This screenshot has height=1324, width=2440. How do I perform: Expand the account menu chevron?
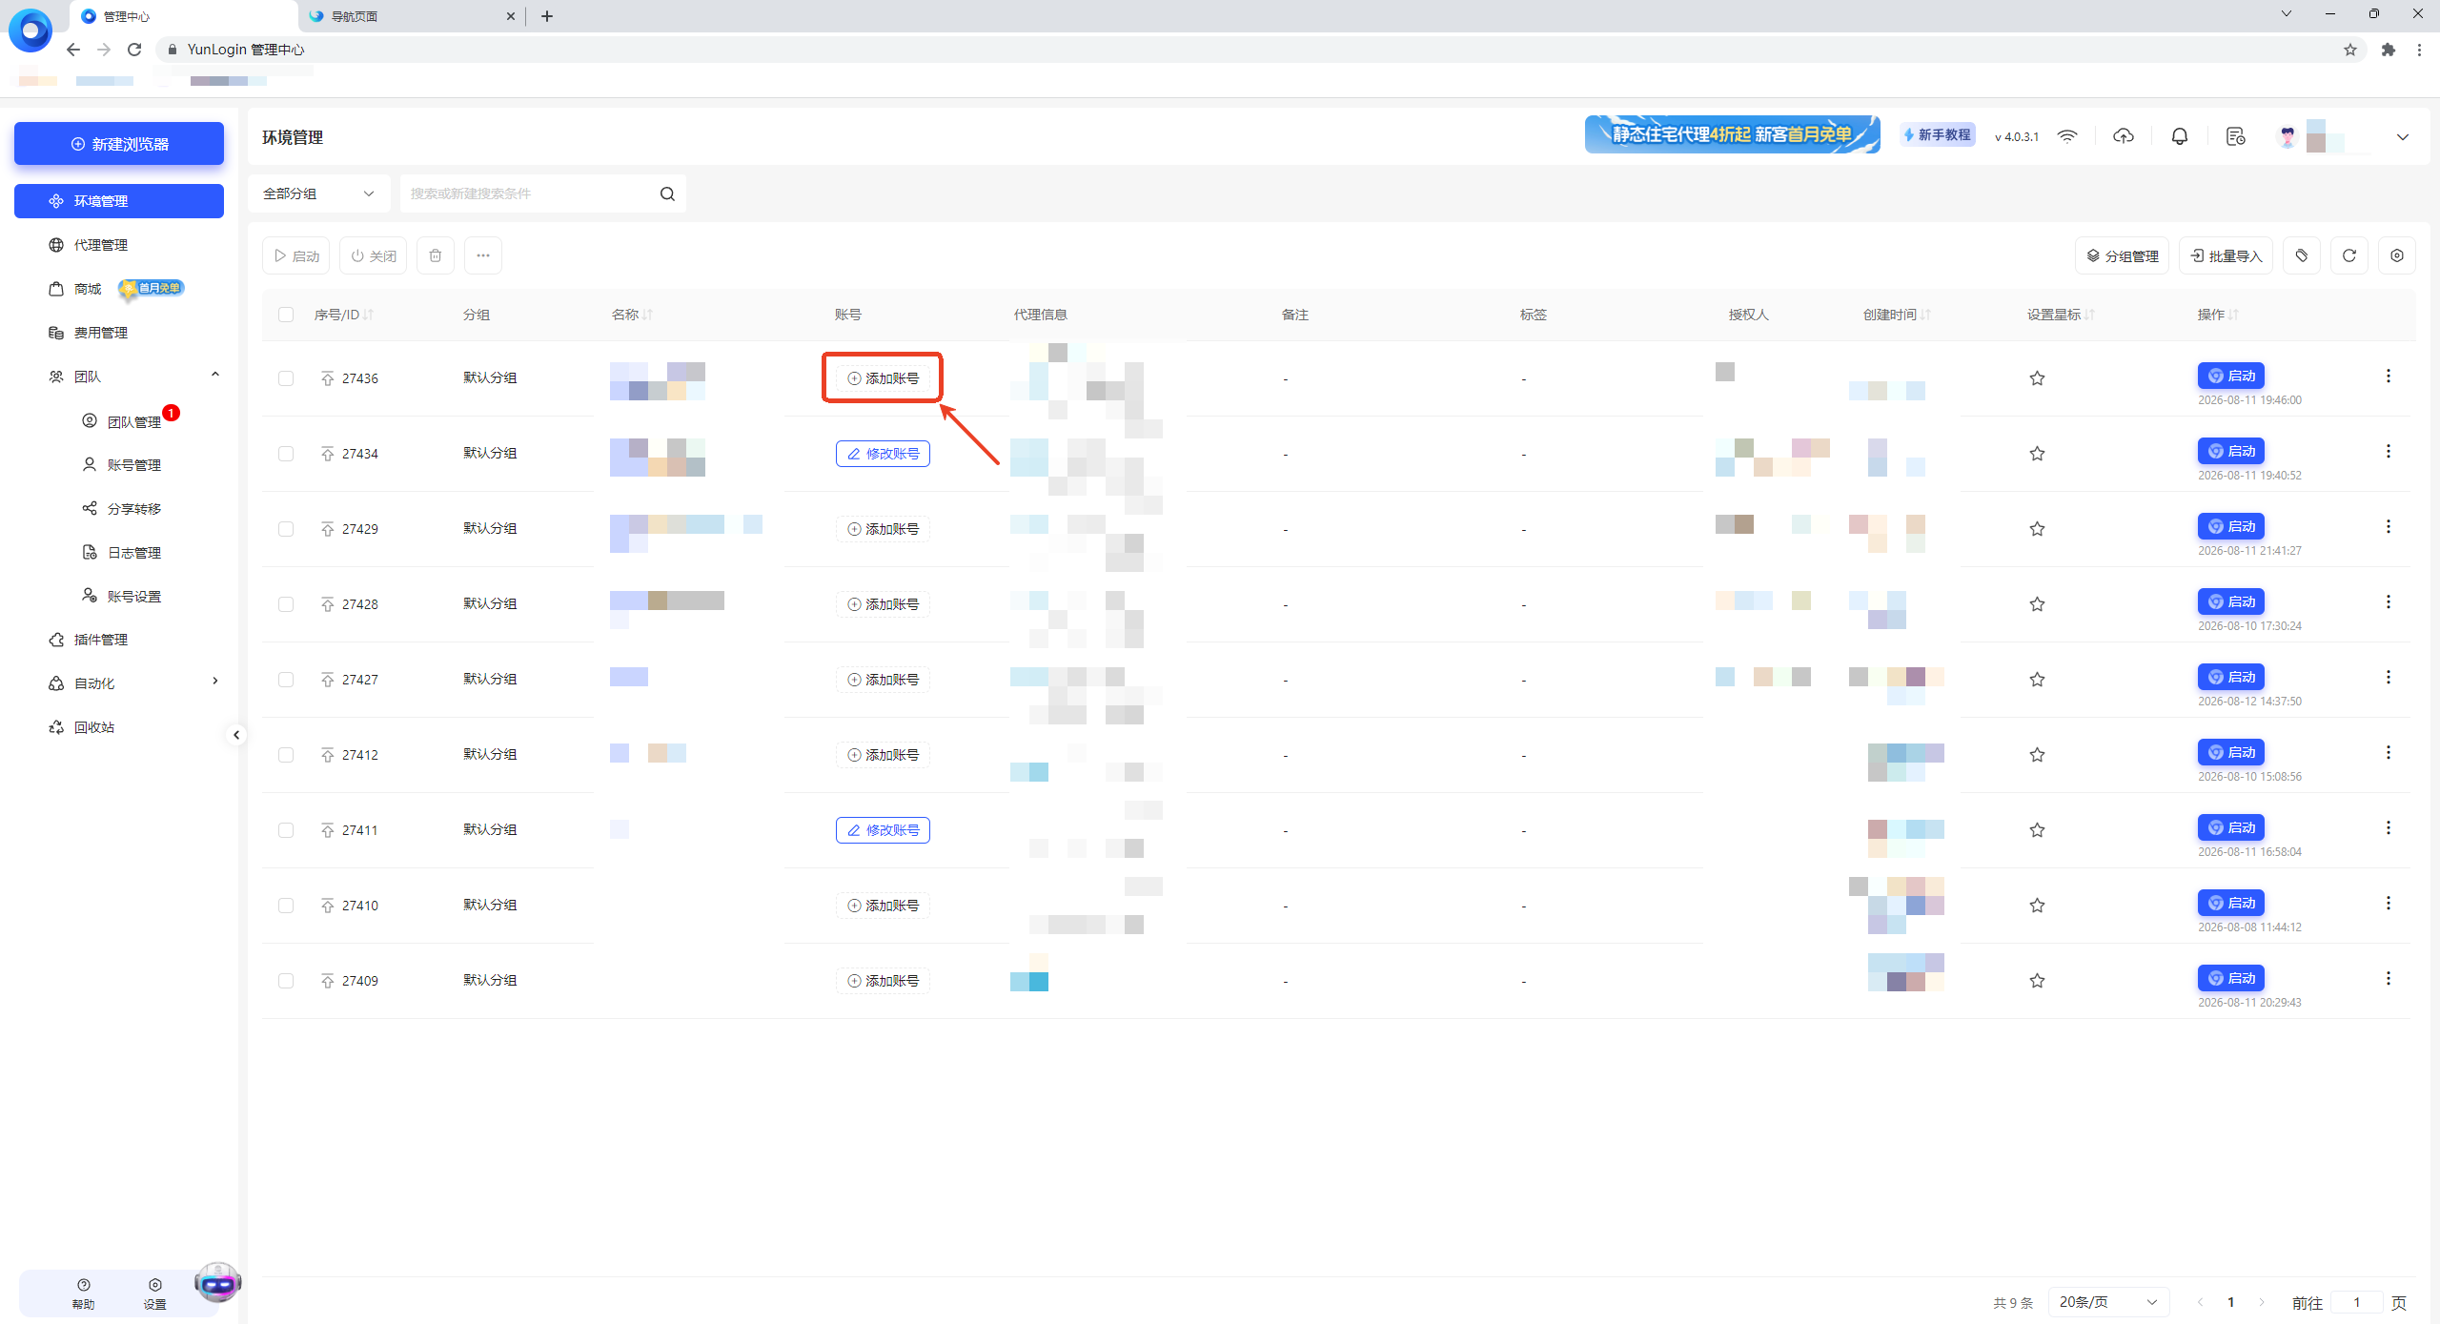[x=2402, y=137]
